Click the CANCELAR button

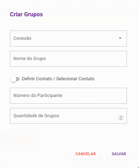pyautogui.click(x=85, y=154)
